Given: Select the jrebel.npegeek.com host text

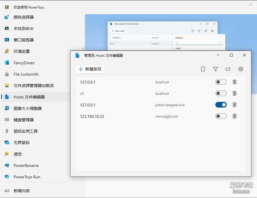Looking at the screenshot, I should click(170, 105).
